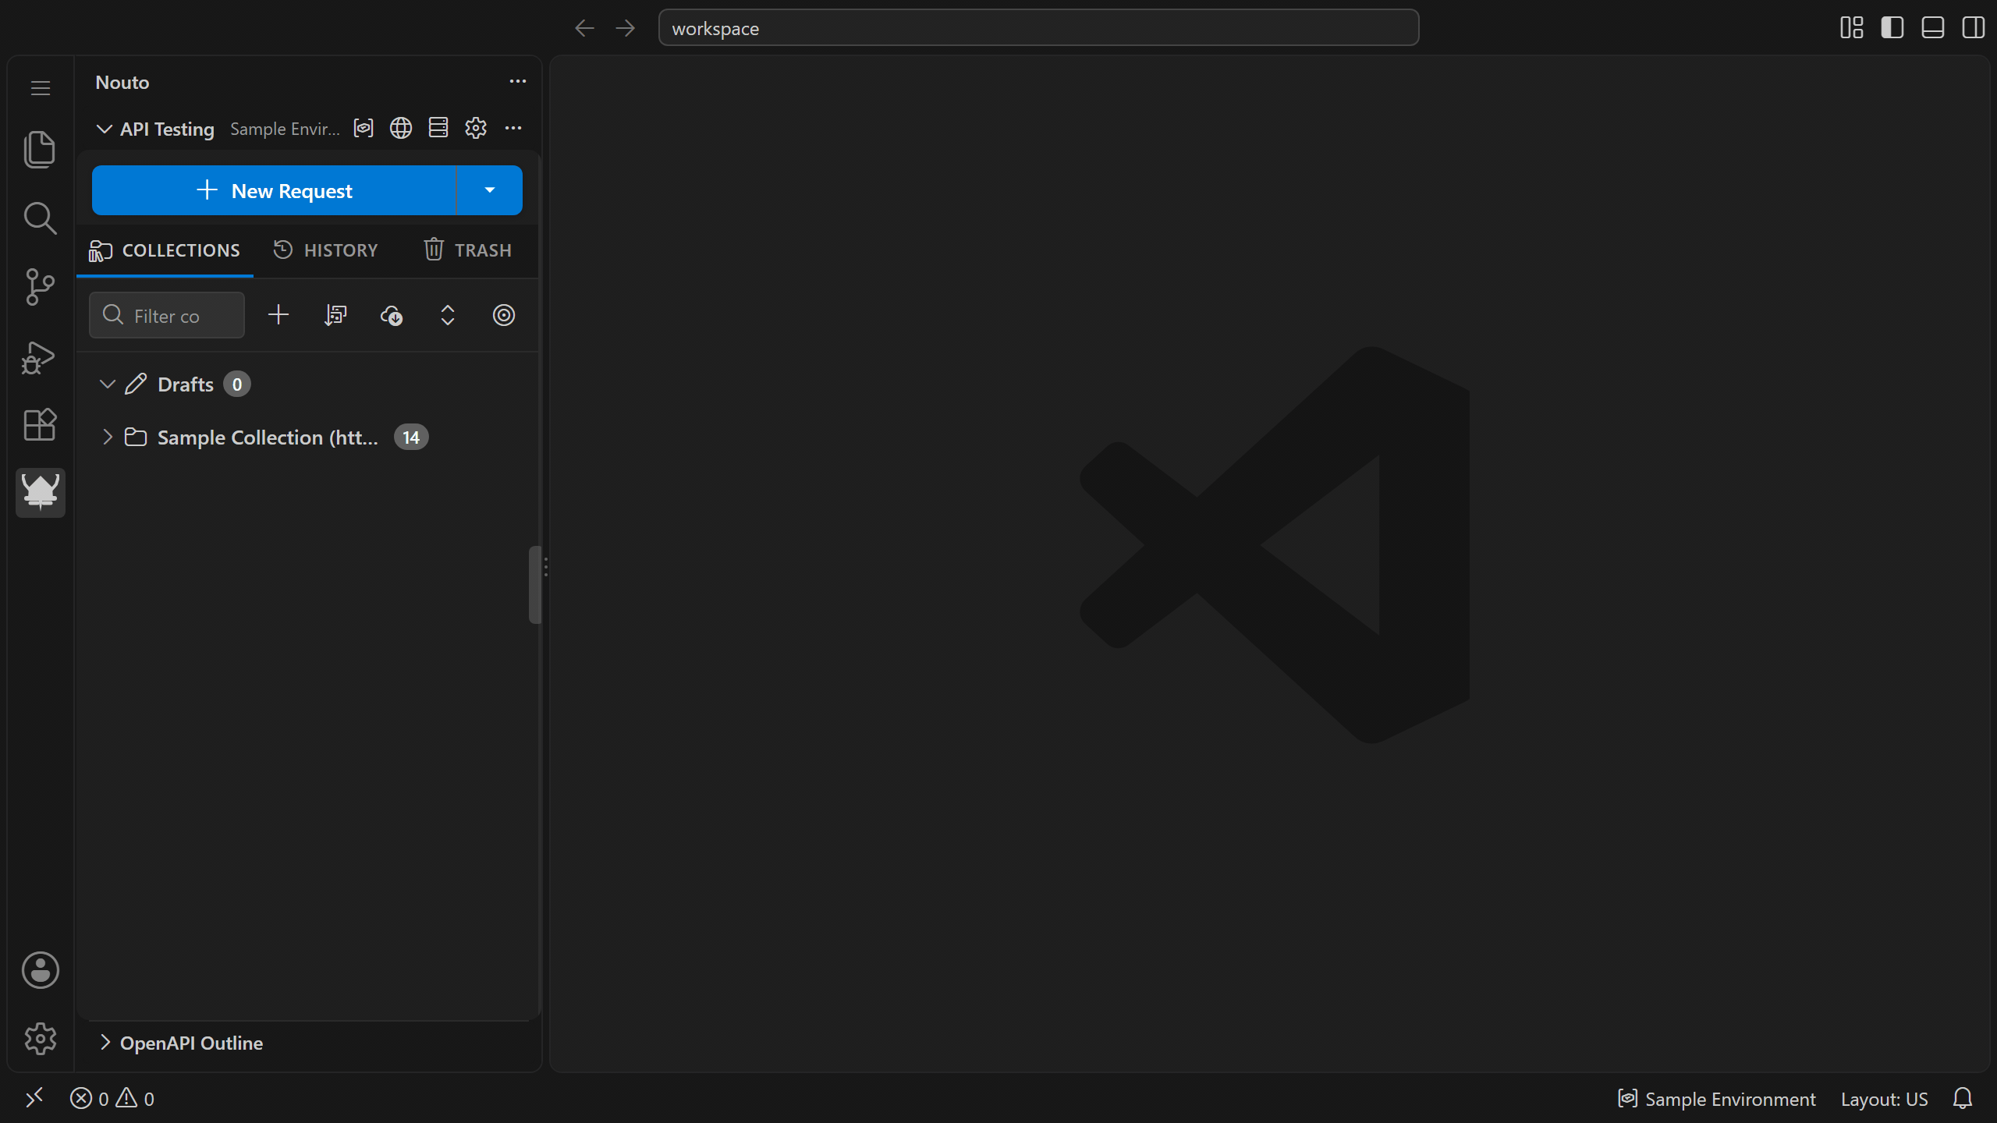Click the remote window icon in status bar
Screen dimensions: 1997x1123
pyautogui.click(x=34, y=1098)
